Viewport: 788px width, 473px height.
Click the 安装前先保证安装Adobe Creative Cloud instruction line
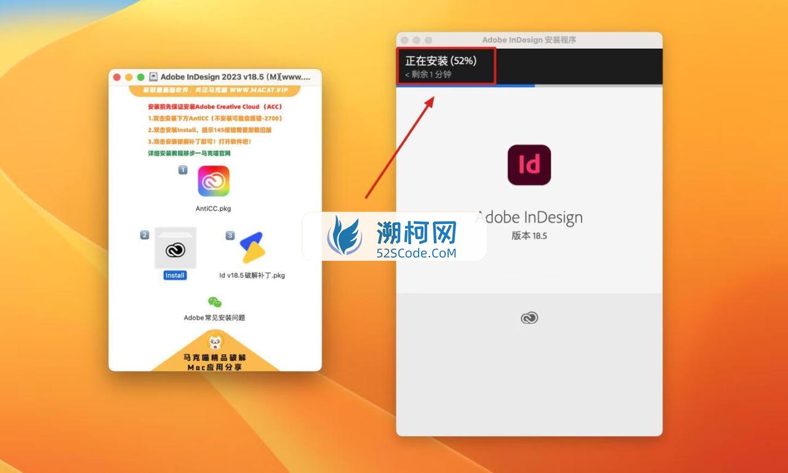click(215, 106)
